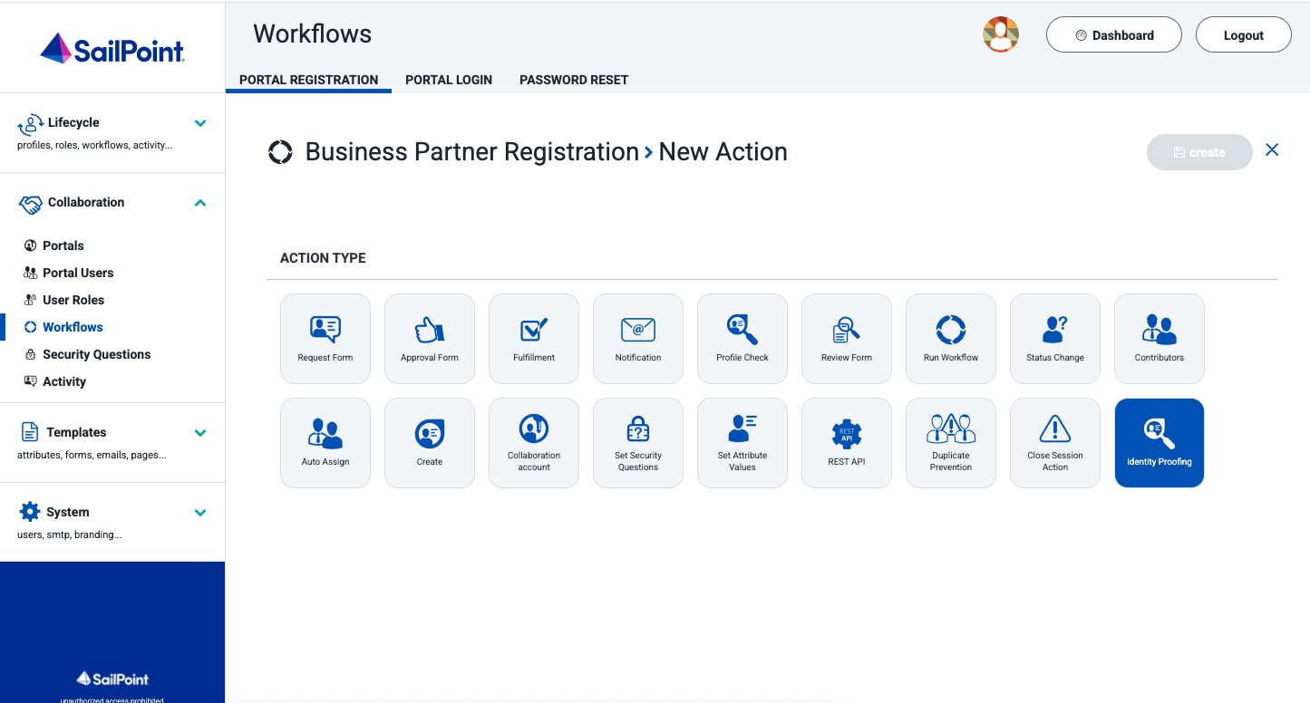This screenshot has width=1310, height=703.
Task: Pick the REST API action type
Action: click(x=847, y=442)
